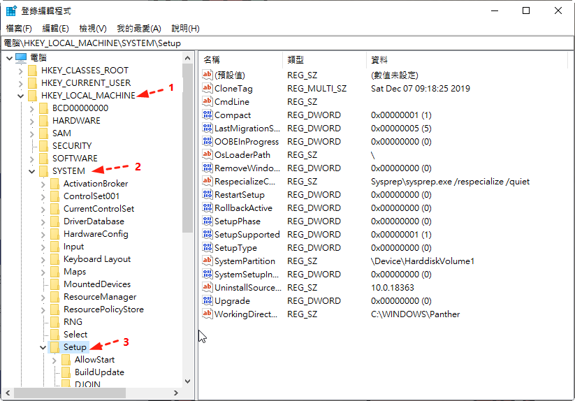Click the MountedDevices folder icon
Image resolution: width=575 pixels, height=401 pixels.
click(54, 284)
